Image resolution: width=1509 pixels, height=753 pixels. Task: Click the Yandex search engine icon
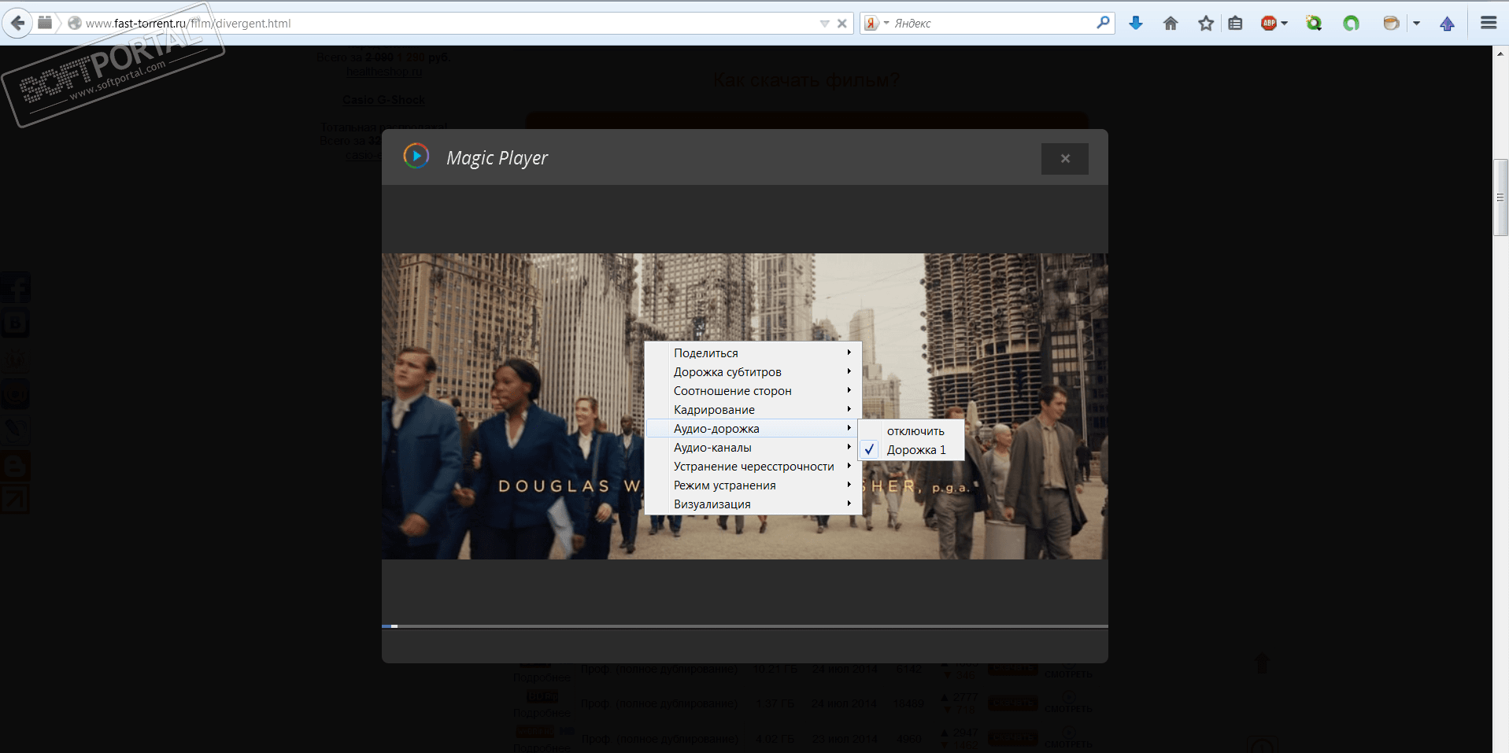pos(871,24)
